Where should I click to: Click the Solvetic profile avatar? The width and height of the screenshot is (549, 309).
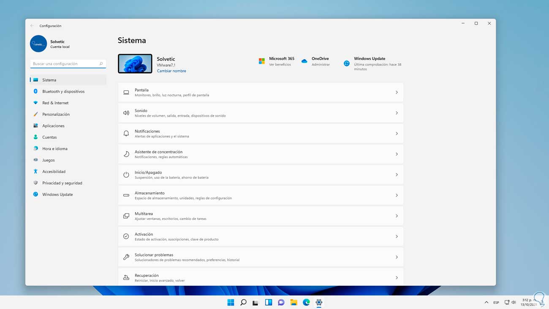point(38,44)
